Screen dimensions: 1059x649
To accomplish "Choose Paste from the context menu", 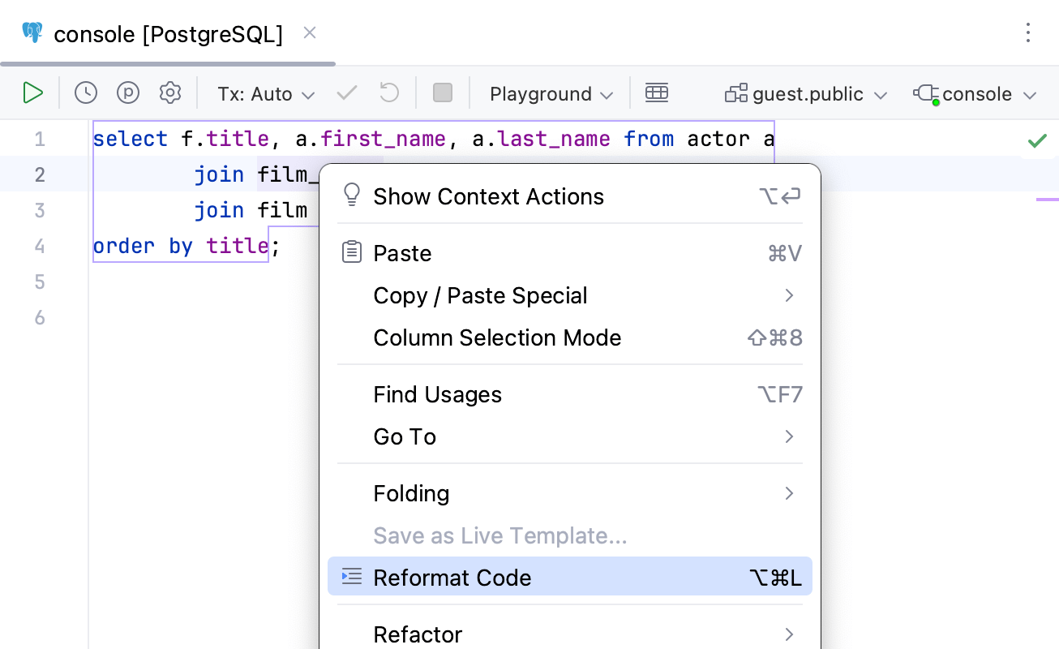I will pyautogui.click(x=402, y=253).
